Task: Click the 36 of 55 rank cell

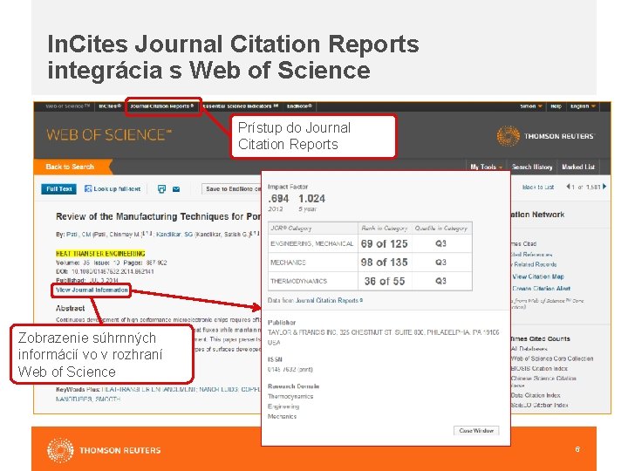Action: tap(384, 281)
